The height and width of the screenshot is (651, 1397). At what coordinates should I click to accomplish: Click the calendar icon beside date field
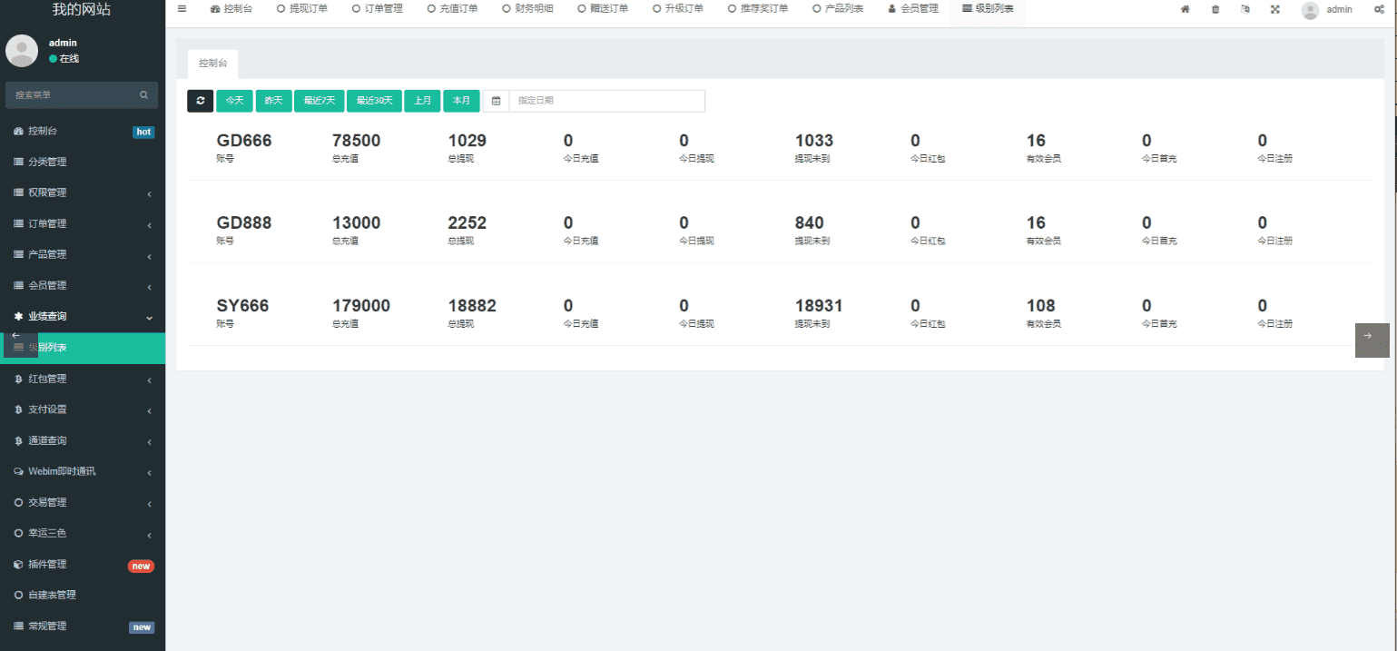[x=496, y=101]
